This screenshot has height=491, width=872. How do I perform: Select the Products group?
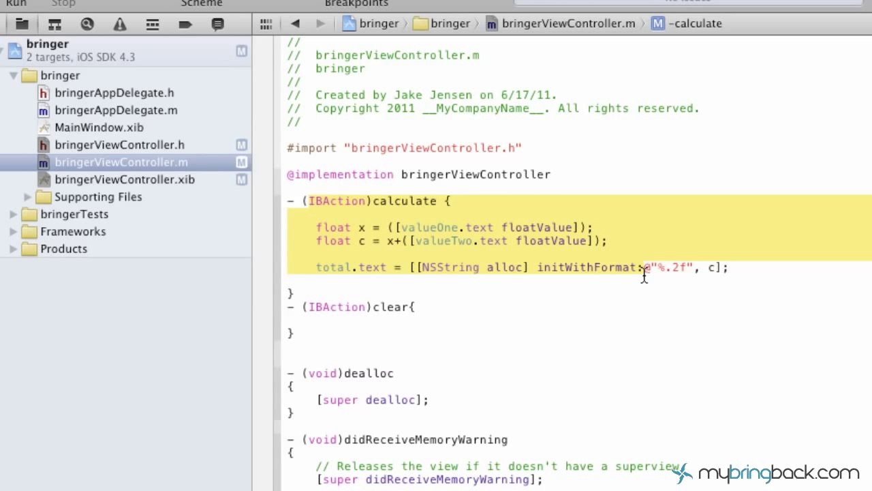click(63, 249)
